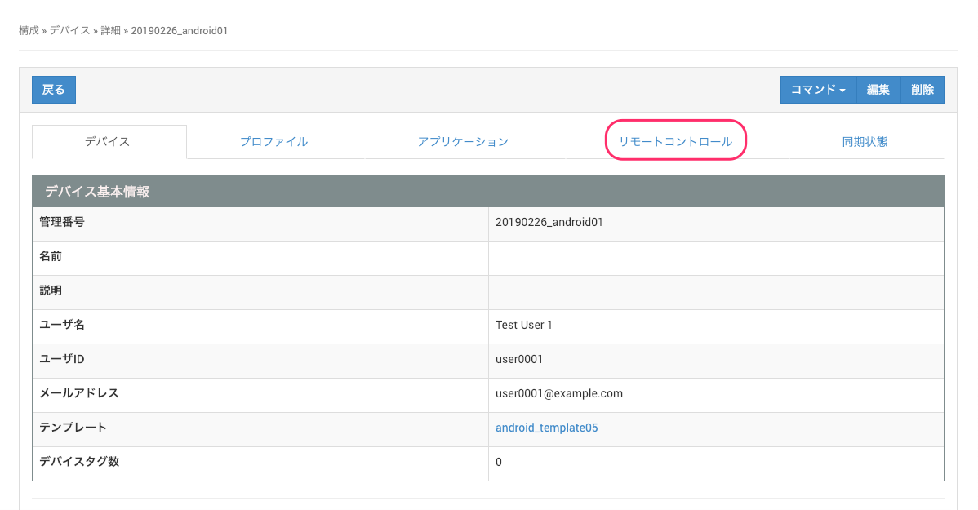Go to the リモートコントロール tab

click(675, 142)
